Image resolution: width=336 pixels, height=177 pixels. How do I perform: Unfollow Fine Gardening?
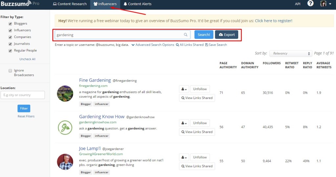[200, 89]
